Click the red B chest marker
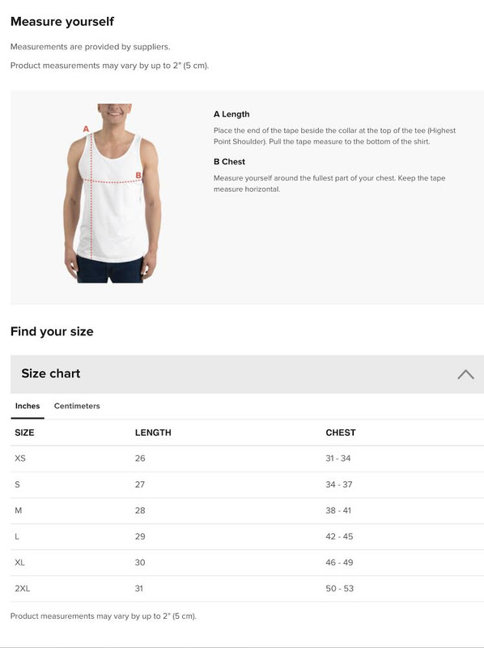The image size is (484, 648). tap(138, 175)
